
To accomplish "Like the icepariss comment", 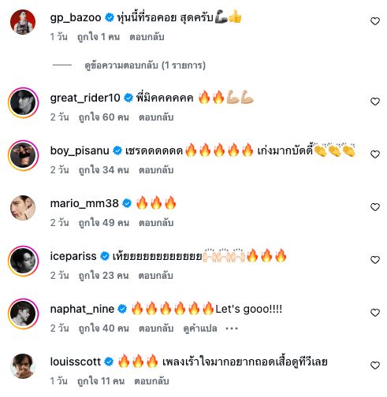I will pos(375,260).
